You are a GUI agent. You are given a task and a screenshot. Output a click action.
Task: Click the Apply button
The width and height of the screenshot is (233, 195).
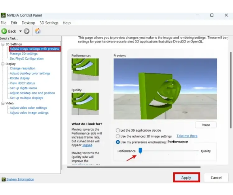point(186,178)
